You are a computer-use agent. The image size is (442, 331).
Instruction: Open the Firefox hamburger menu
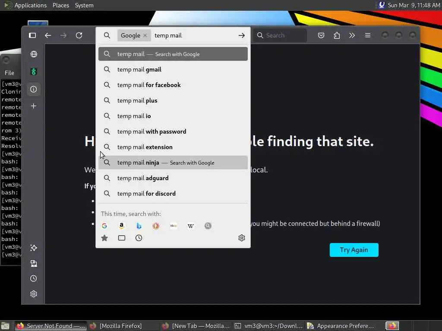pyautogui.click(x=368, y=35)
